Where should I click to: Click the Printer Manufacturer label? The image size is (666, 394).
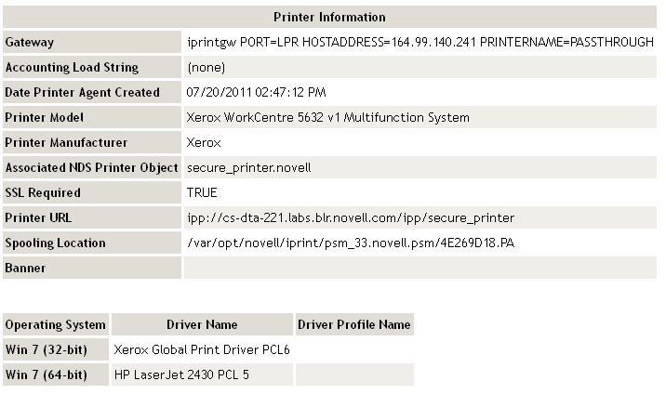pos(66,143)
